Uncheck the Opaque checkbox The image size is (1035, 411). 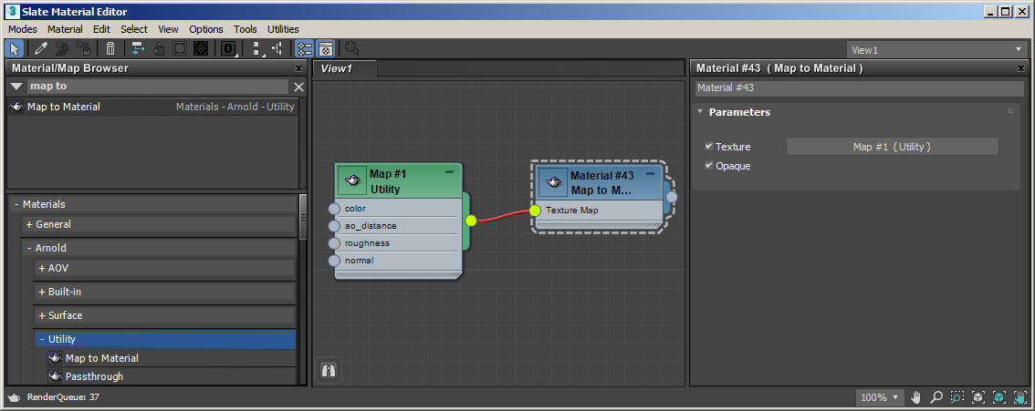pyautogui.click(x=709, y=165)
